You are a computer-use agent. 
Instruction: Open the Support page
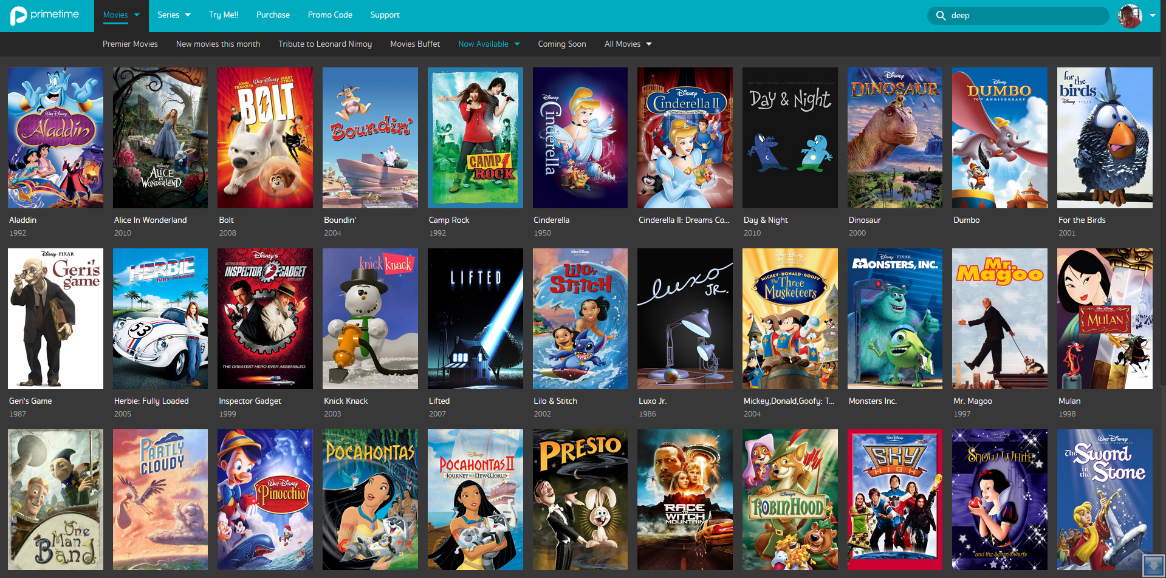coord(385,15)
